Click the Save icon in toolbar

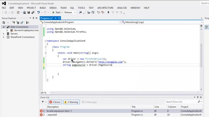pos(29,12)
